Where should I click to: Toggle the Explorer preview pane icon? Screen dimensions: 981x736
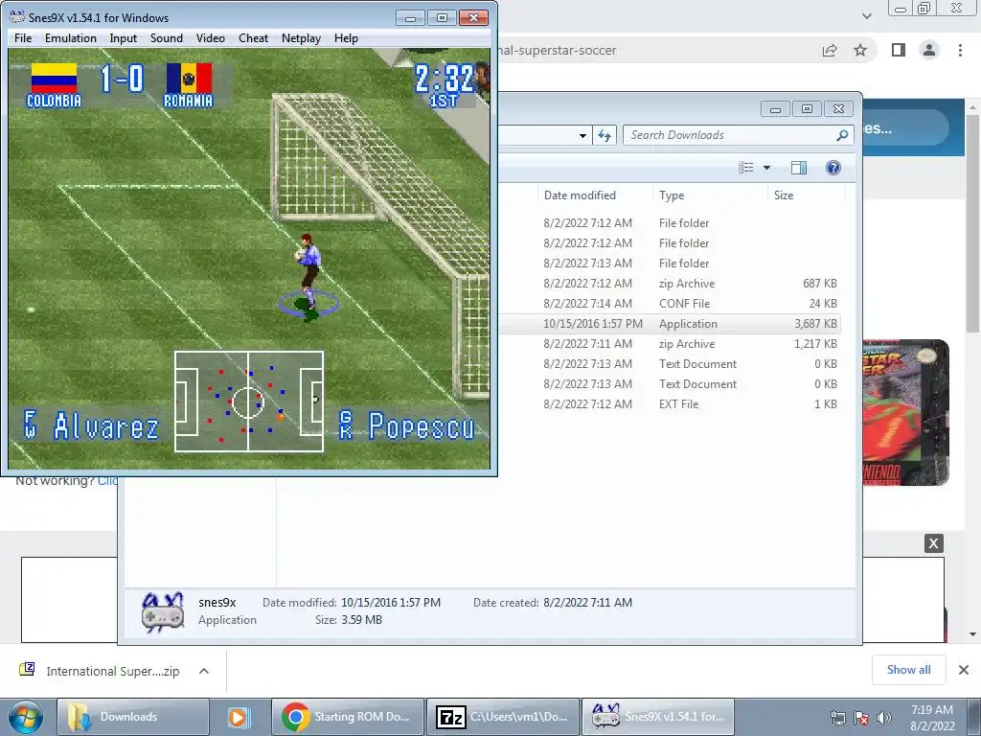coord(798,168)
